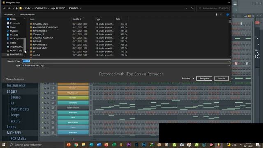
Task: Go back using the dialog's back arrow
Action: click(5, 8)
